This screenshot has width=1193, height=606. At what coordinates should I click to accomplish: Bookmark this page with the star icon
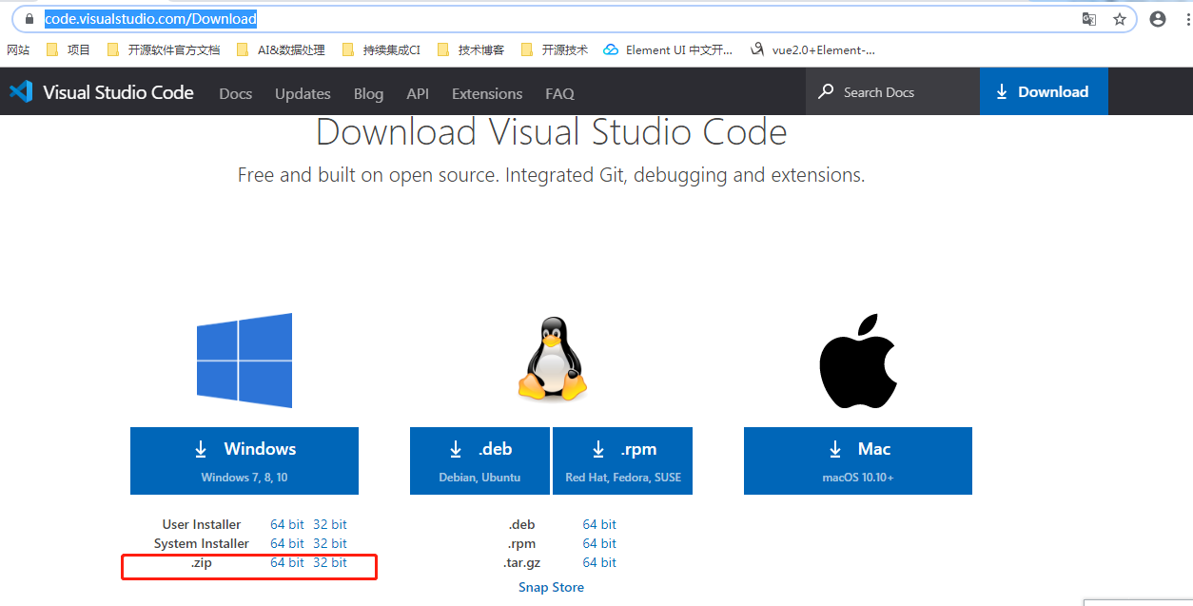tap(1120, 19)
